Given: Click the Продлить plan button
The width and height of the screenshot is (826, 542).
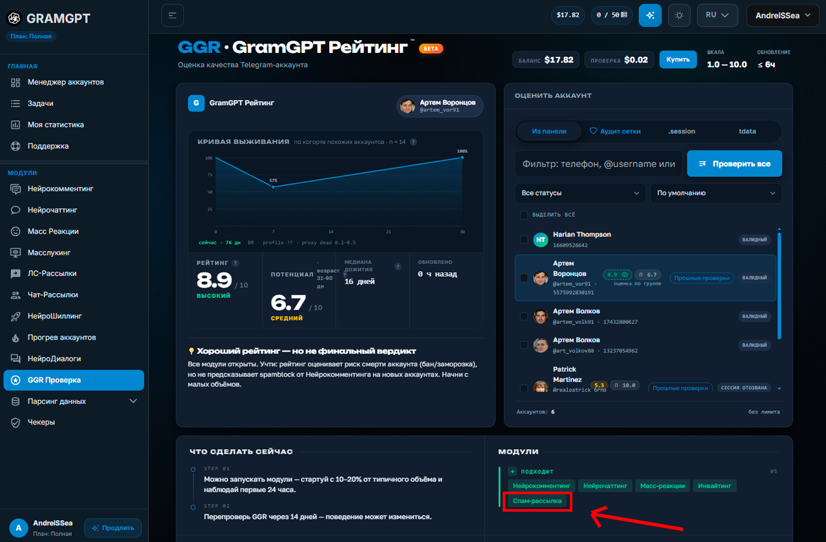Looking at the screenshot, I should 113,528.
